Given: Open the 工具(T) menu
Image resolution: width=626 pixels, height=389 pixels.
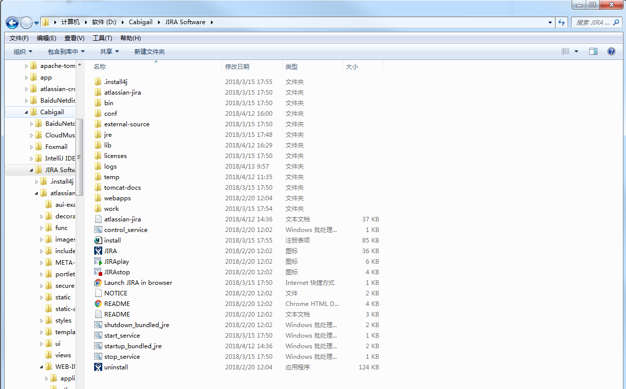Looking at the screenshot, I should tap(102, 38).
